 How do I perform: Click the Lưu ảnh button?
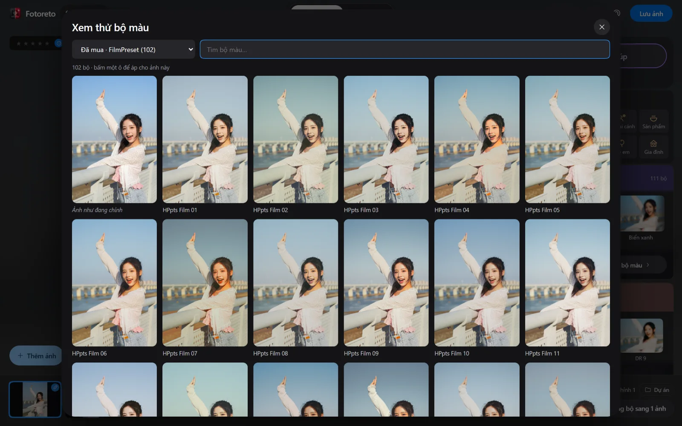tap(651, 14)
